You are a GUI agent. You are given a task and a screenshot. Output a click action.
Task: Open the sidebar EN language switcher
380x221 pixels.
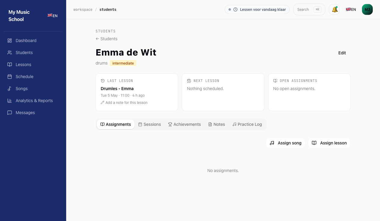click(x=53, y=16)
